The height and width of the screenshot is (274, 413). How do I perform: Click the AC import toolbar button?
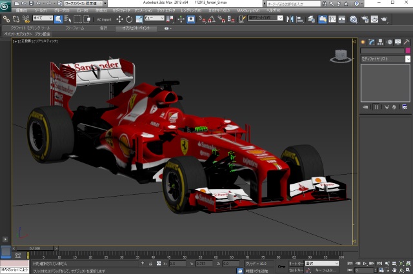[x=104, y=19]
